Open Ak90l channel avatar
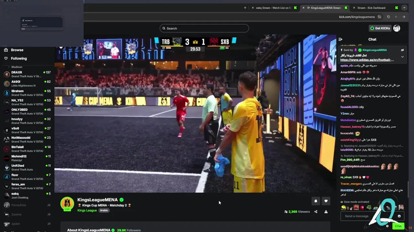414x232 pixels. tap(6, 84)
